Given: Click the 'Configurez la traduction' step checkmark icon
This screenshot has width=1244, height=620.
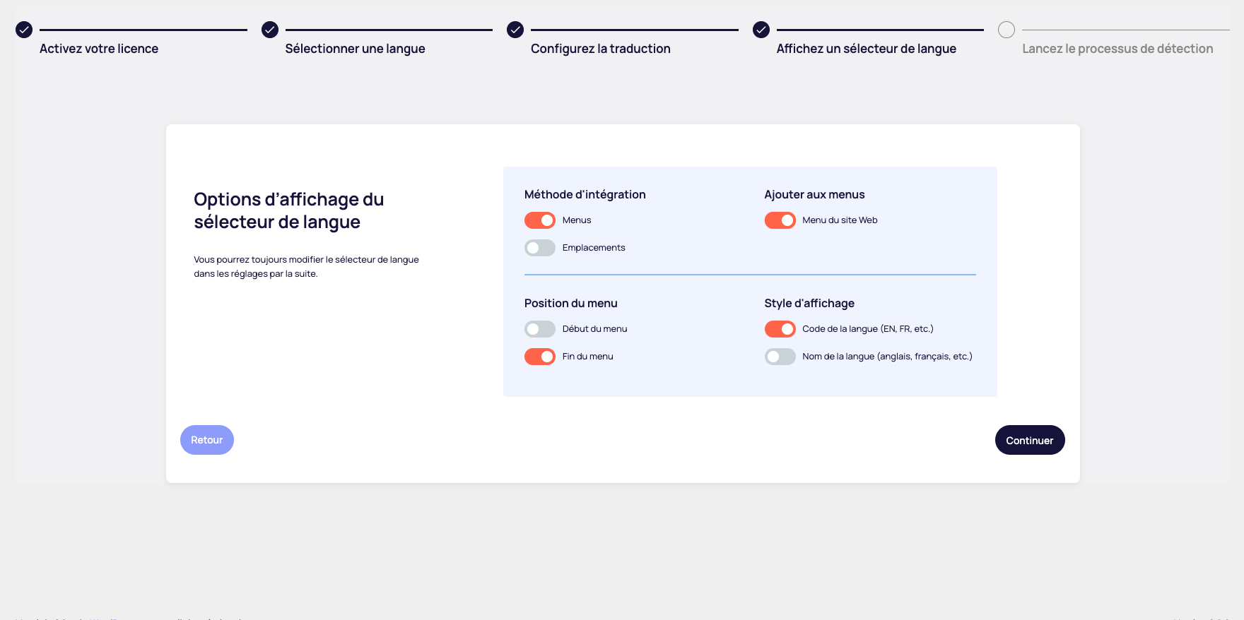Looking at the screenshot, I should (x=515, y=30).
